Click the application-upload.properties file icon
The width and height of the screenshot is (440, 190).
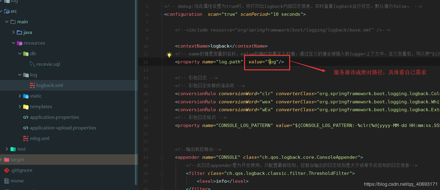[x=26, y=128]
